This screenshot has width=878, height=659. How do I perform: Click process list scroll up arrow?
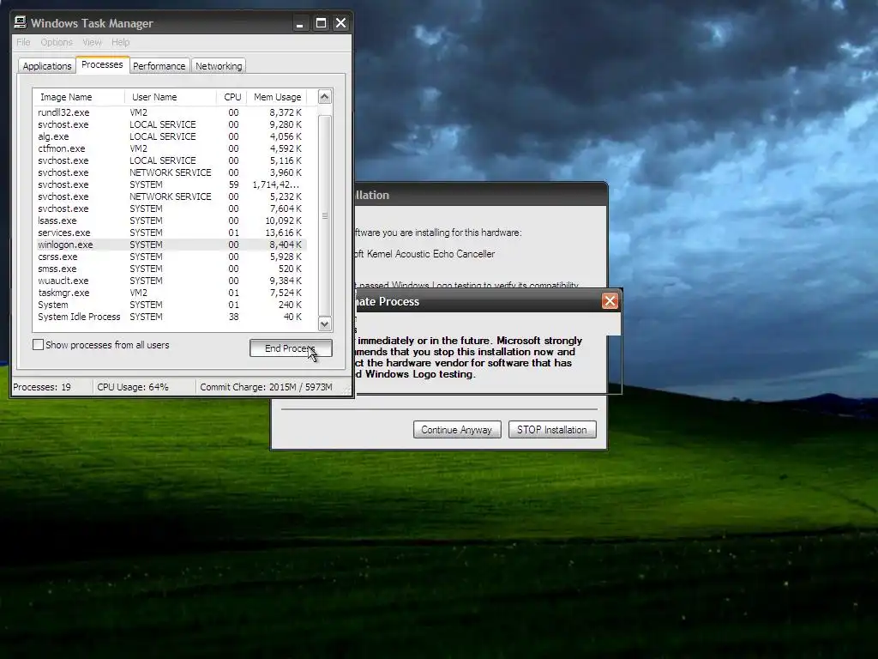[x=324, y=97]
